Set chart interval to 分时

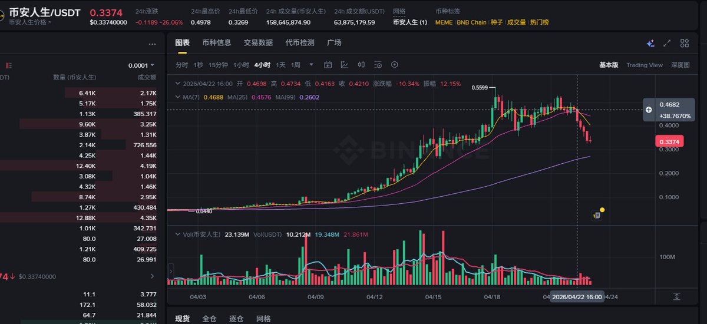click(x=181, y=65)
